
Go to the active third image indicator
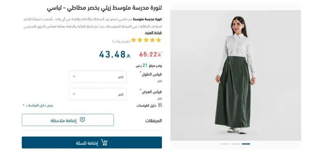click(x=246, y=144)
